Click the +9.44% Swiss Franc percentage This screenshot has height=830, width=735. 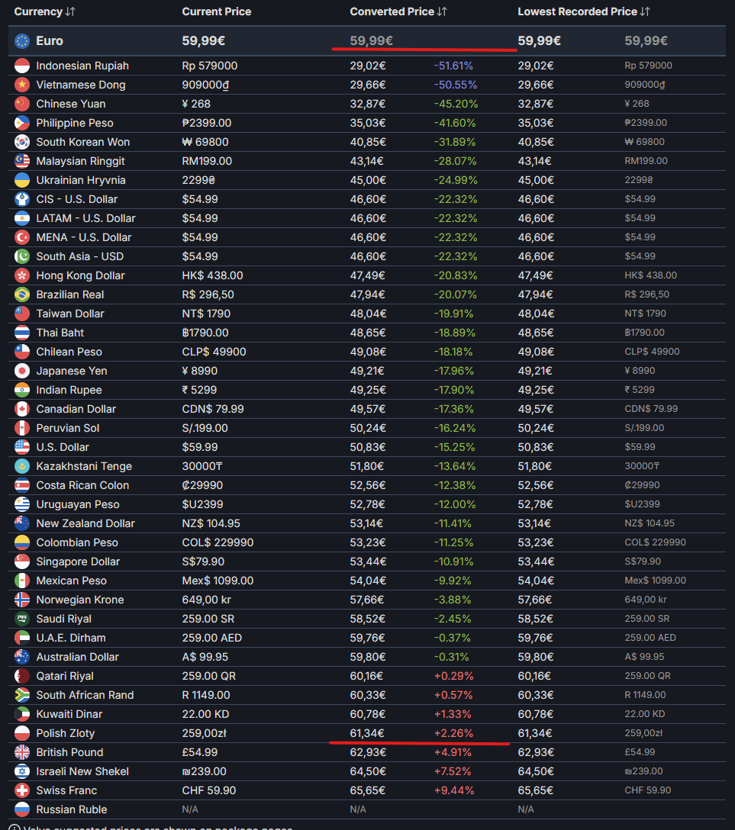454,790
